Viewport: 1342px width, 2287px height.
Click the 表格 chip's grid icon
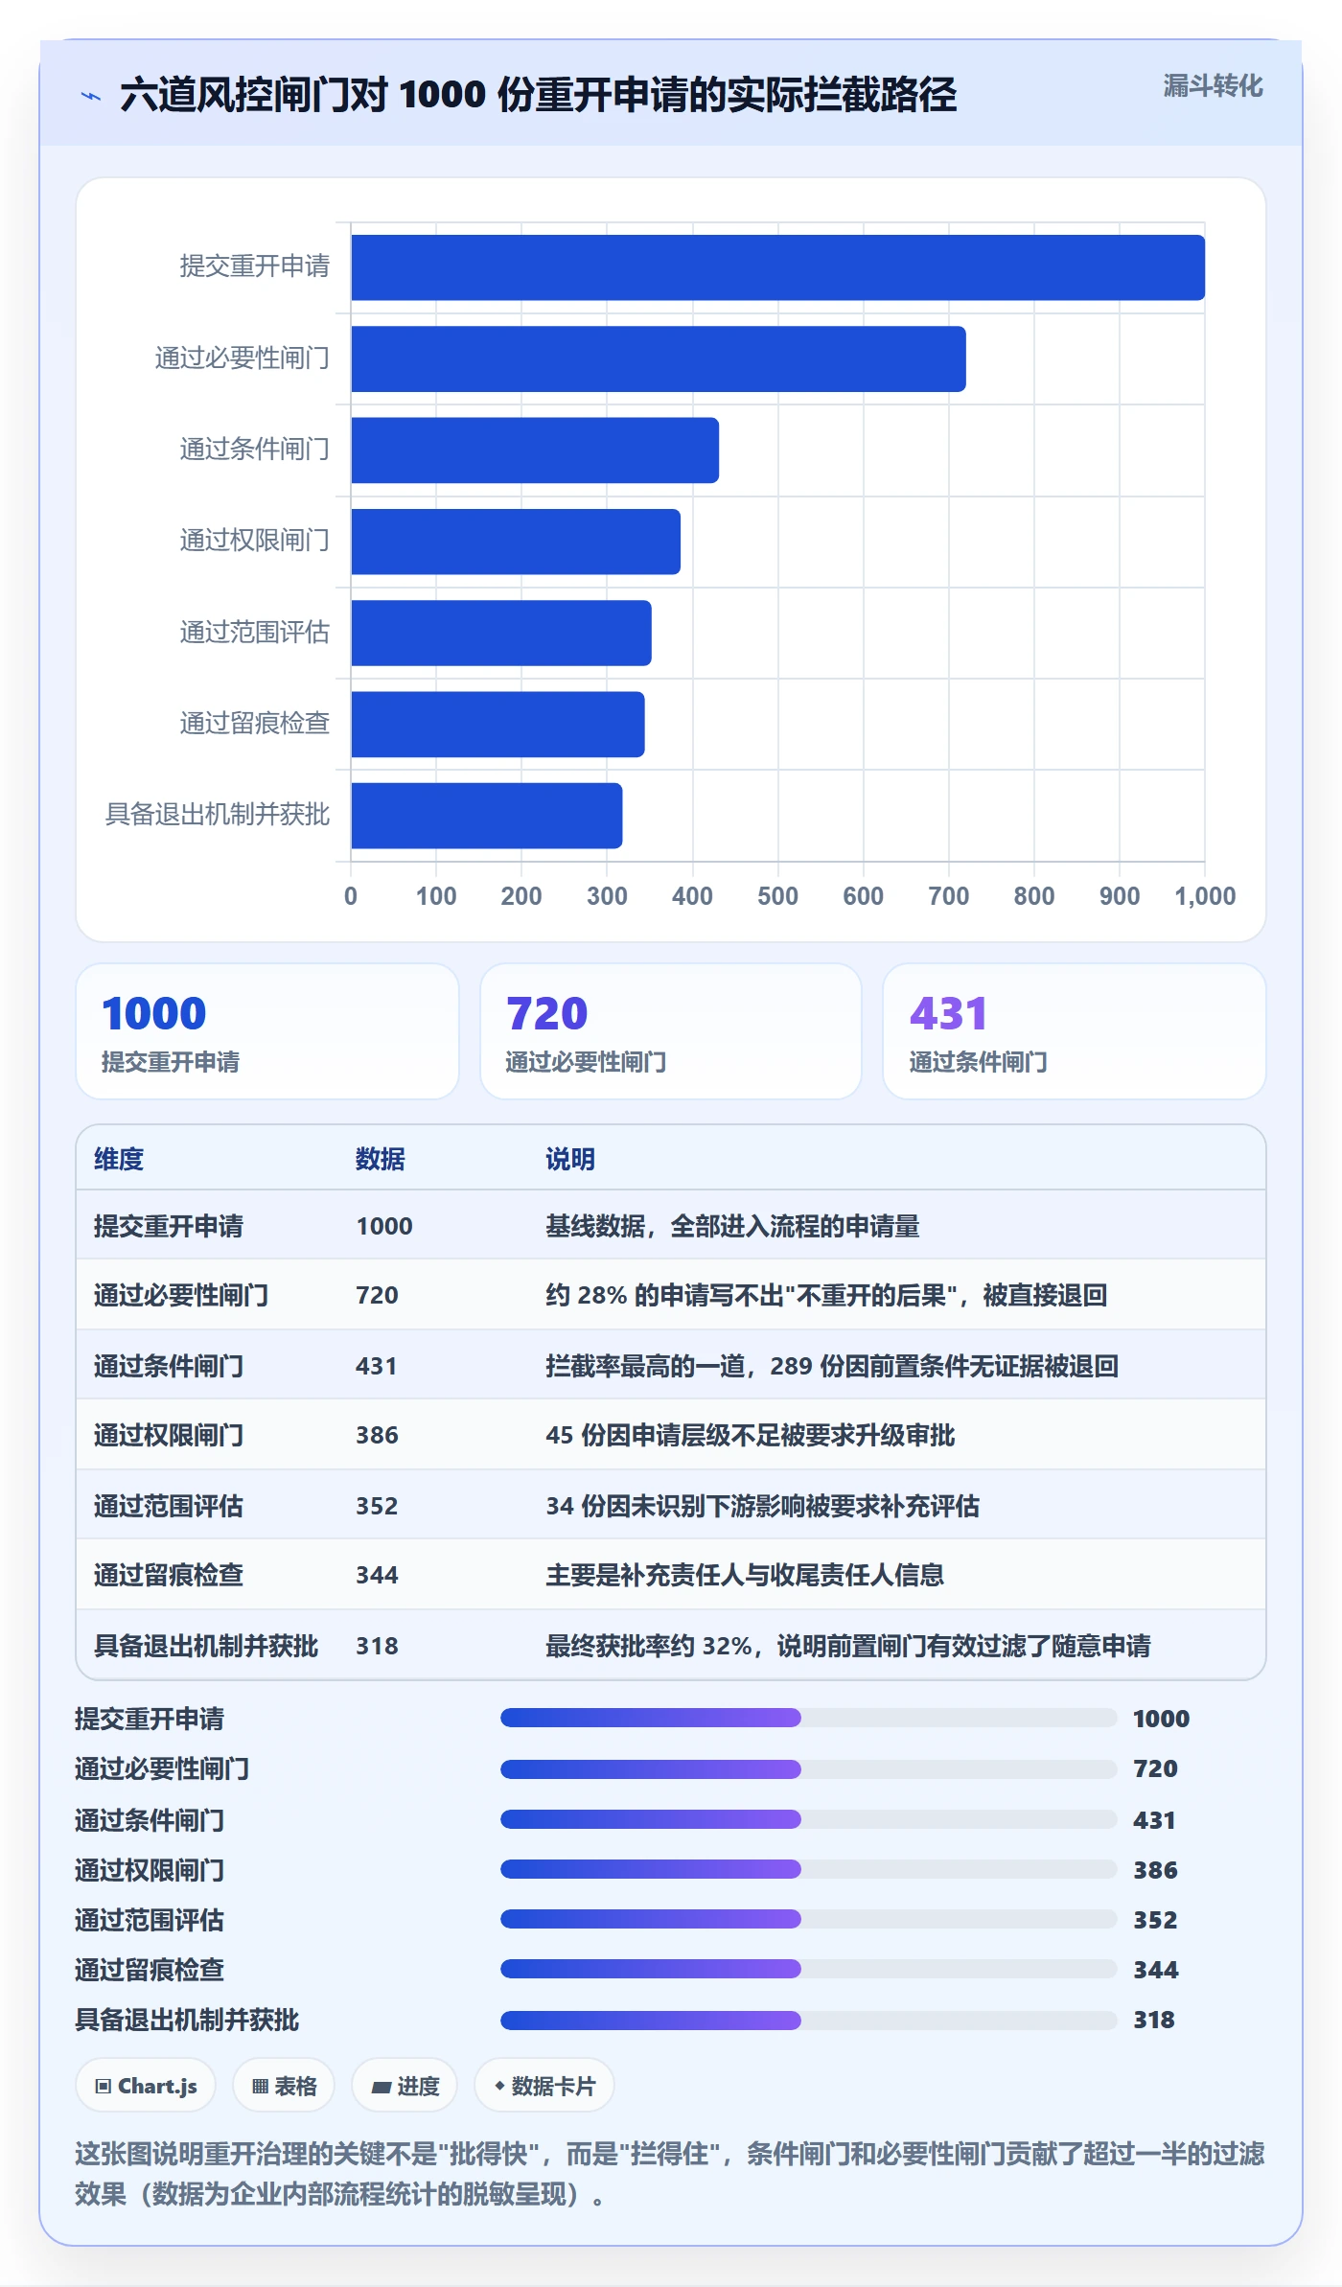260,2087
